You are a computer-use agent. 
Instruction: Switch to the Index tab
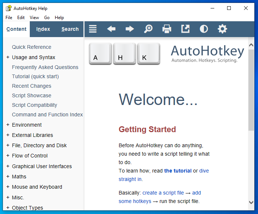pyautogui.click(x=43, y=29)
